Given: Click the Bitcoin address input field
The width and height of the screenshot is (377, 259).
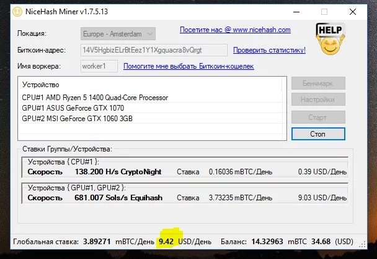Looking at the screenshot, I should pyautogui.click(x=154, y=50).
